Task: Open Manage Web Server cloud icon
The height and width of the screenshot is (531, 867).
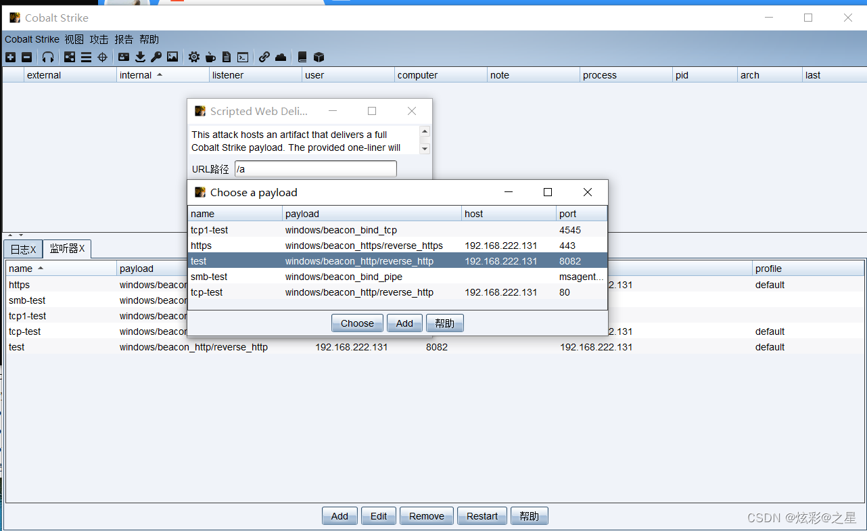Action: point(281,57)
